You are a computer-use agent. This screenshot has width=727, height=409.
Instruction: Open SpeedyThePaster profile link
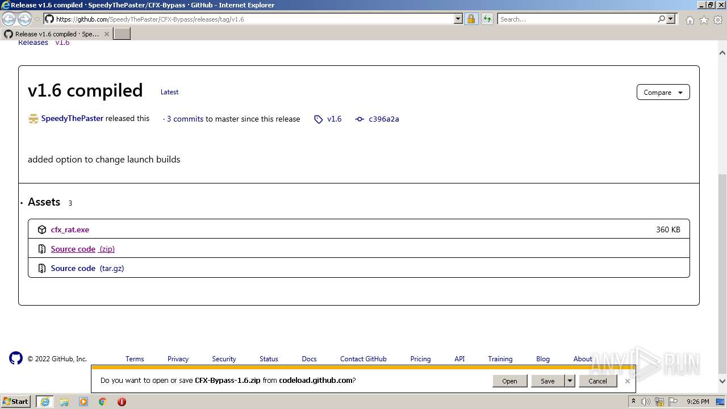(x=72, y=119)
